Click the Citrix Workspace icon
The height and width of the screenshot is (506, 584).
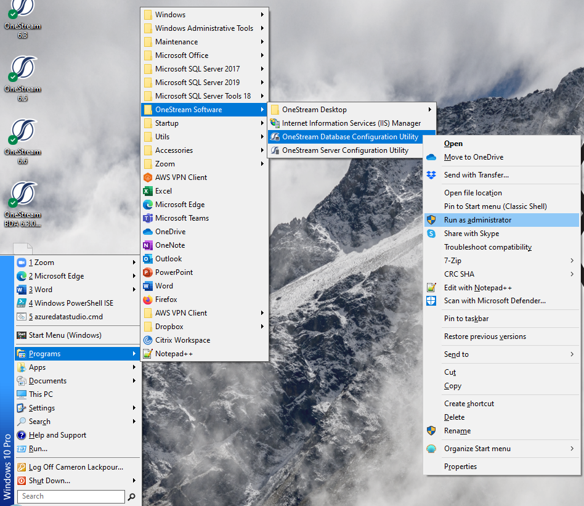click(x=148, y=340)
